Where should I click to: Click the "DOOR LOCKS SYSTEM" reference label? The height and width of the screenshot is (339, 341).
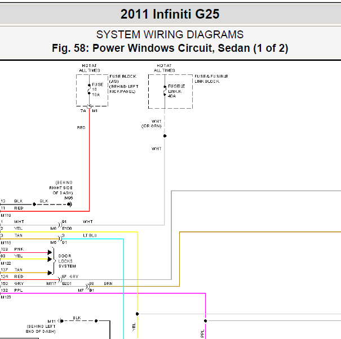pyautogui.click(x=67, y=261)
